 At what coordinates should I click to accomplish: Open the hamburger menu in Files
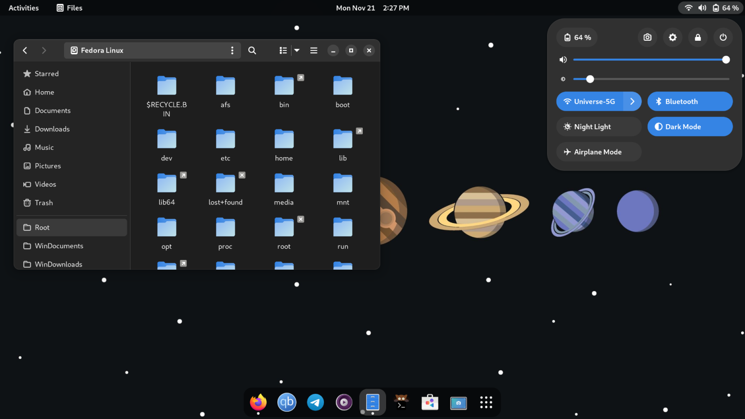coord(314,50)
